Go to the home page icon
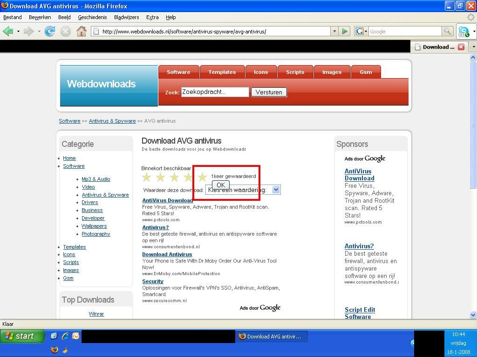 point(81,31)
